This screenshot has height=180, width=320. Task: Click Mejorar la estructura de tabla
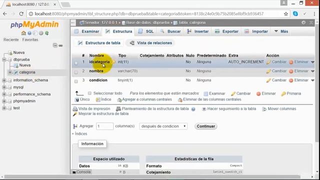[101, 113]
